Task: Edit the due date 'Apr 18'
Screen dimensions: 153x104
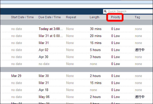Action: [x=43, y=90]
